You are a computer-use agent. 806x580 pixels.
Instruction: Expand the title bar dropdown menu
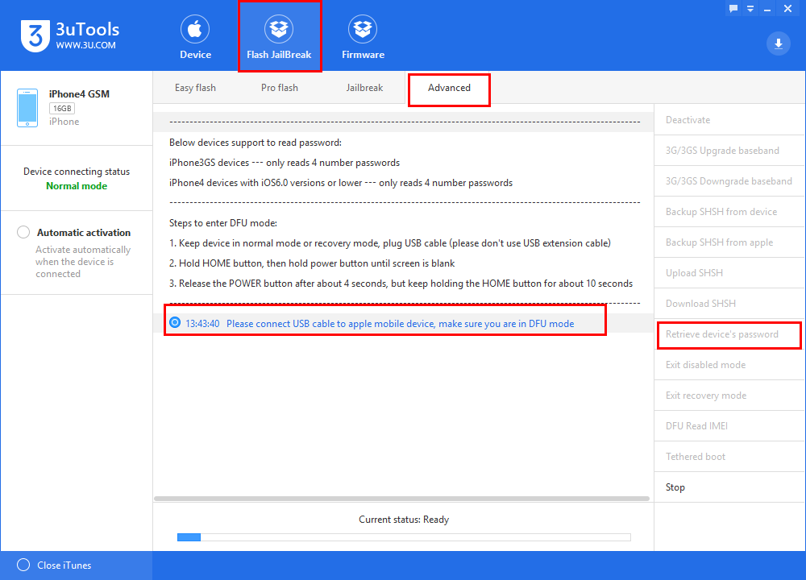(751, 8)
